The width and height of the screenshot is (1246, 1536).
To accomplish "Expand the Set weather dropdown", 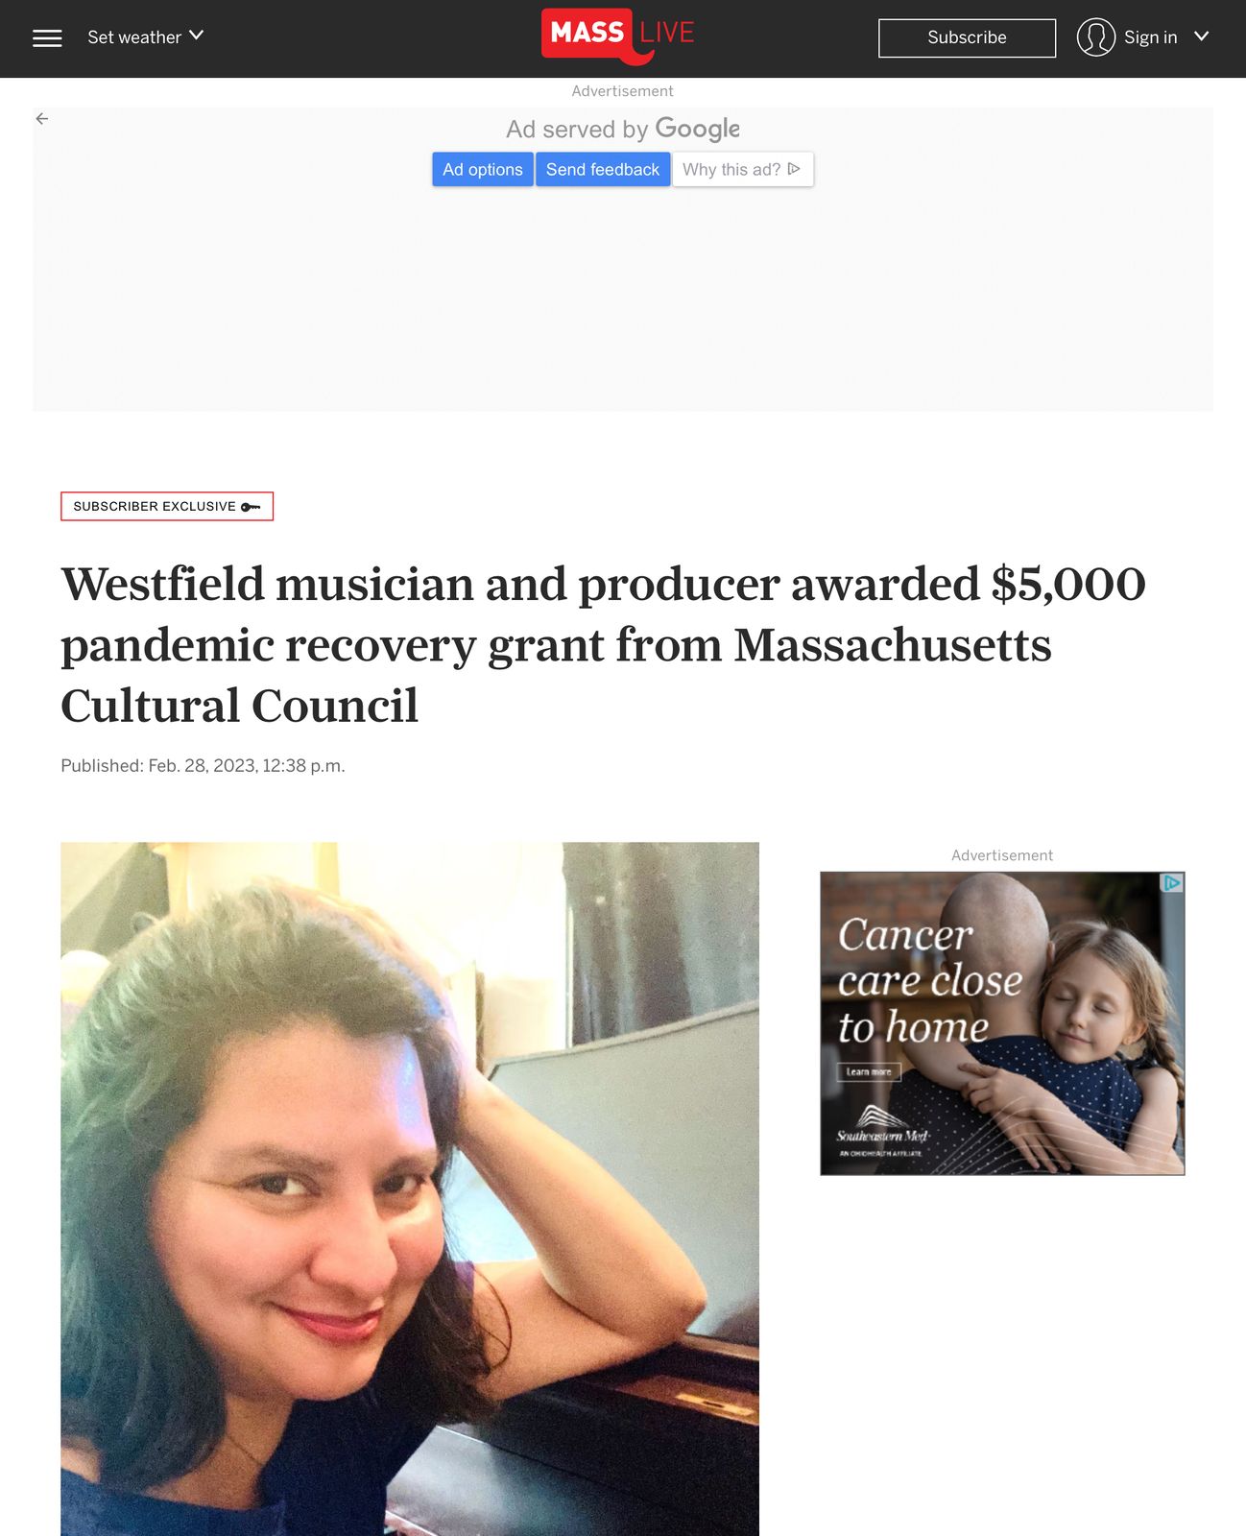I will tap(145, 37).
